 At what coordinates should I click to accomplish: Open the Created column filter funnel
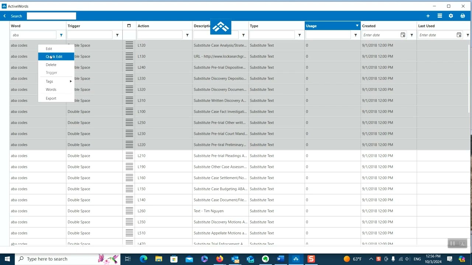[x=412, y=35]
